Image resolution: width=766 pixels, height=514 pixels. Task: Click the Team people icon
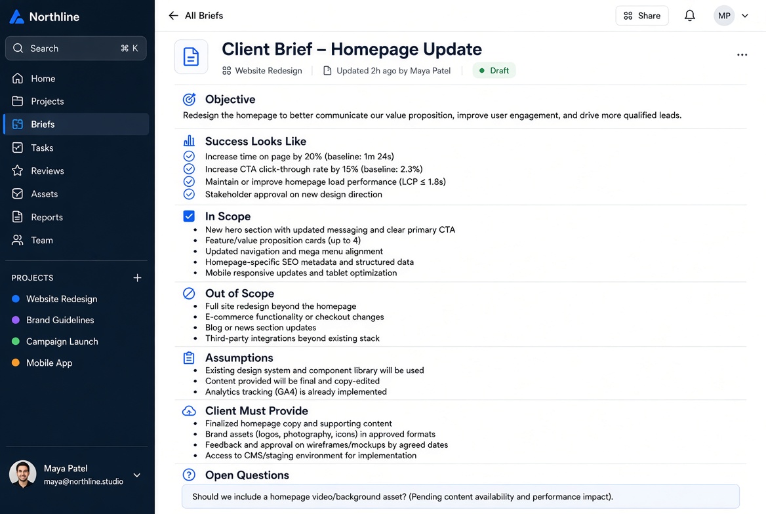click(18, 240)
